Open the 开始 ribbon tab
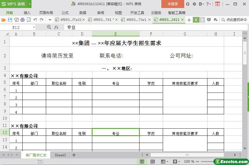 coord(9,13)
